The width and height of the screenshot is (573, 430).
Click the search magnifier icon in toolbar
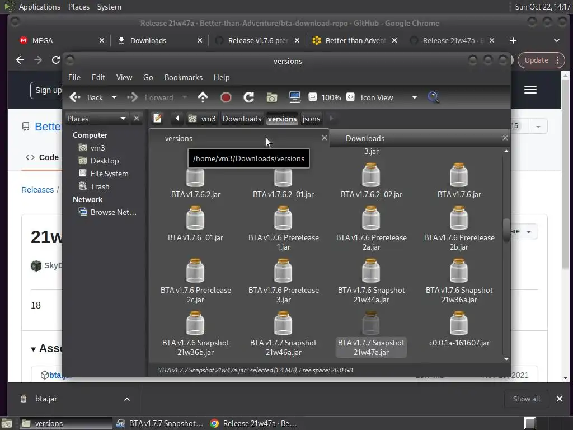click(433, 97)
